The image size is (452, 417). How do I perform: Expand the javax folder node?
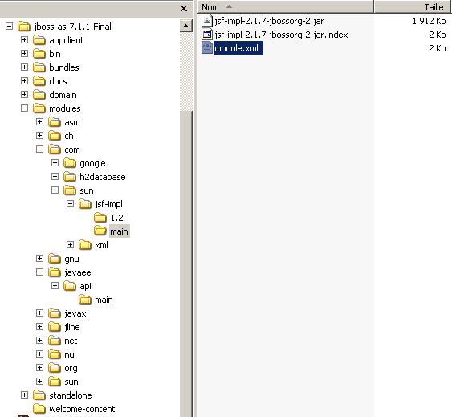(40, 313)
